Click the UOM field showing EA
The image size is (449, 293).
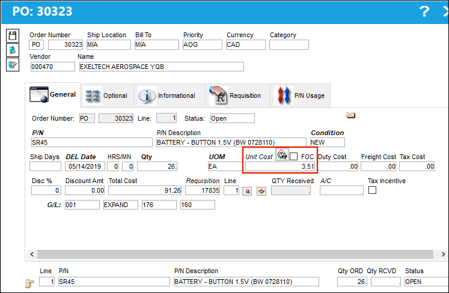point(225,166)
